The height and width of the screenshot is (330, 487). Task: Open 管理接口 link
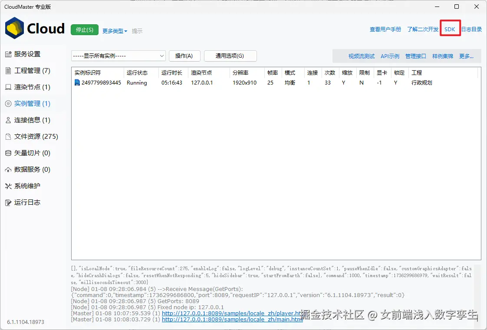tap(415, 56)
